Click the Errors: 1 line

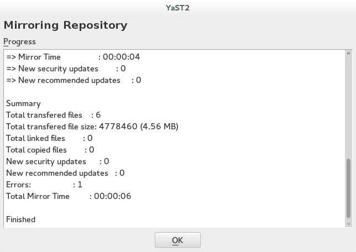44,185
